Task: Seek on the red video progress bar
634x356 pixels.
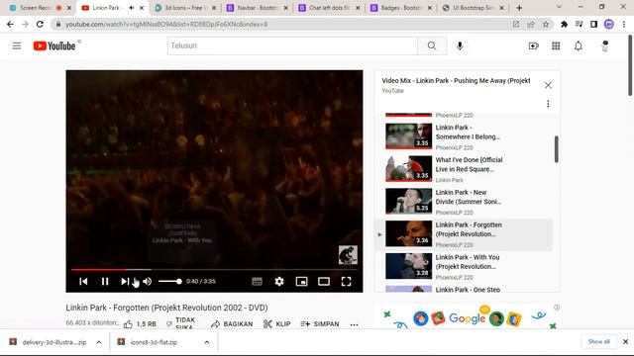Action: 214,269
